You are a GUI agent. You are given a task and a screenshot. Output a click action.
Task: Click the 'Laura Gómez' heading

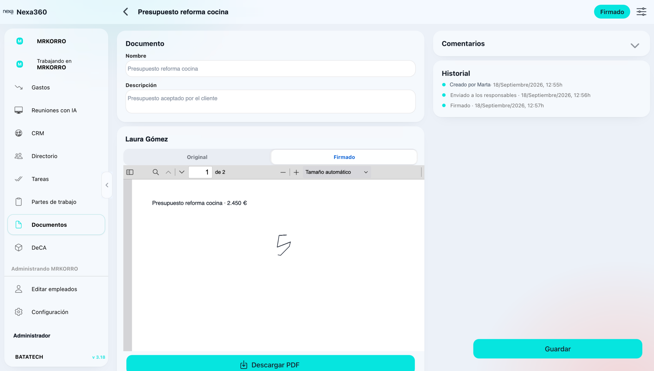(147, 139)
